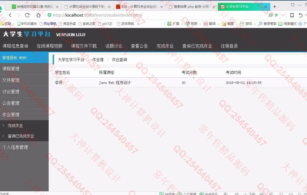Click the undo restore icon in toolbar

300,15
